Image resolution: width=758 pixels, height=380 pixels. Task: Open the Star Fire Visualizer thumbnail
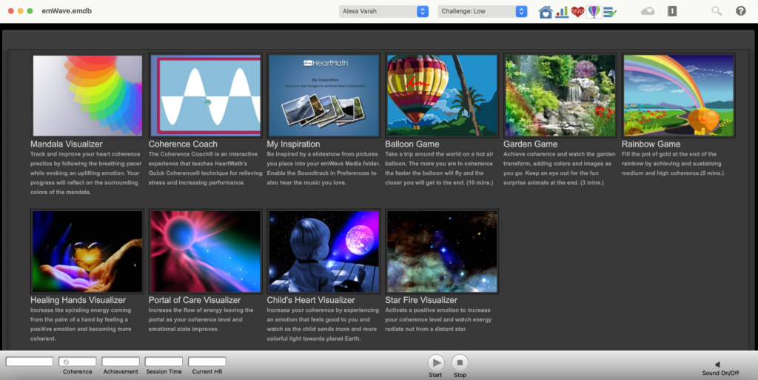point(442,251)
